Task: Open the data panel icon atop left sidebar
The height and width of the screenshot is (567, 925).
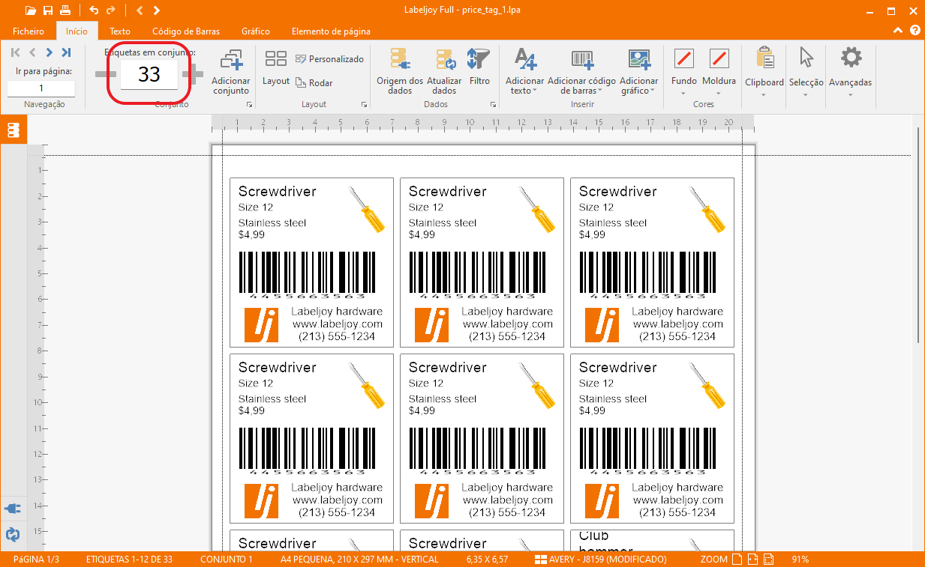Action: coord(14,130)
